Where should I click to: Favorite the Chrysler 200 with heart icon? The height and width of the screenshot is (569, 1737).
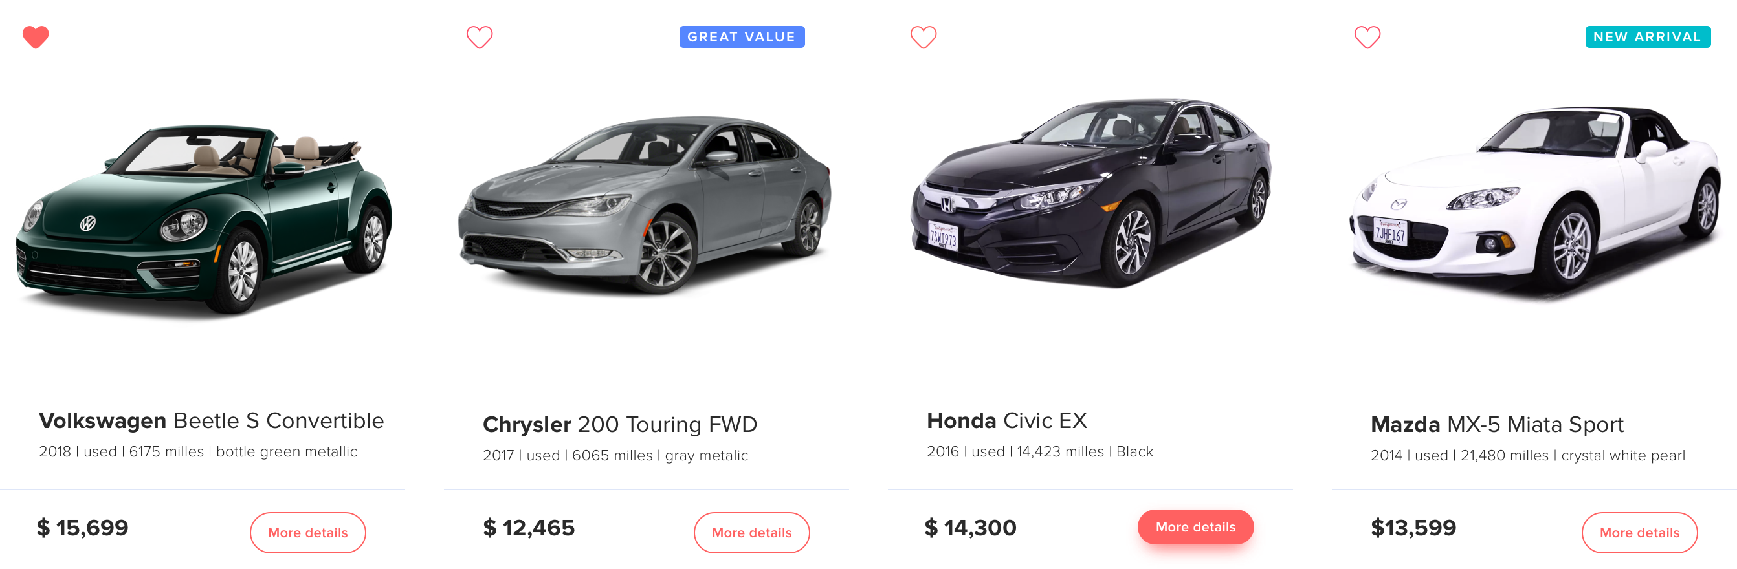(x=480, y=37)
